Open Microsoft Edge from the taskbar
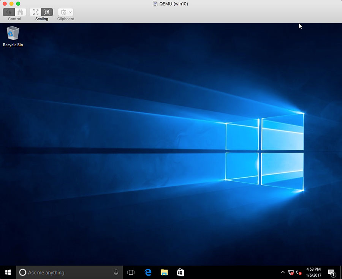 pos(147,272)
